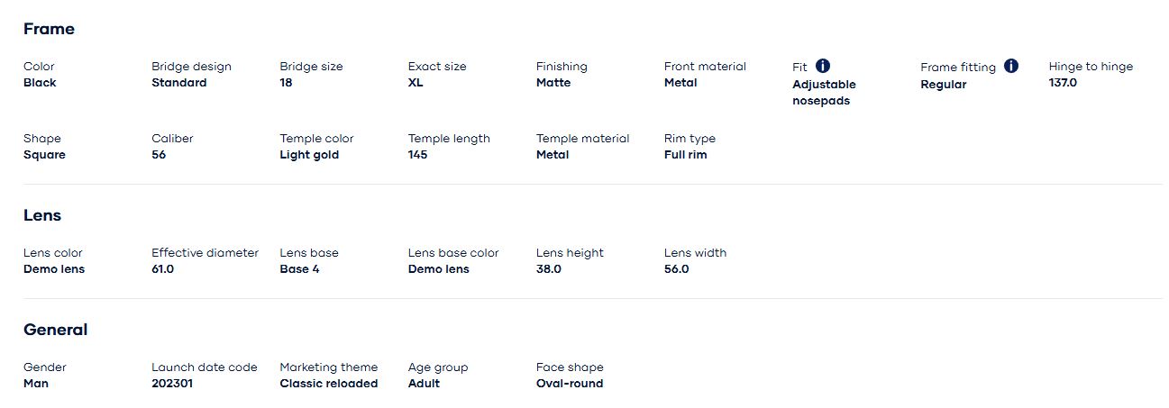1169x408 pixels.
Task: Click the Frame section heading
Action: point(49,29)
